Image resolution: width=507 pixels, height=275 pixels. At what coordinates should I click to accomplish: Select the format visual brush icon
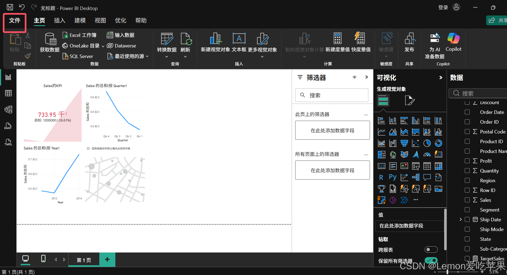(x=409, y=100)
